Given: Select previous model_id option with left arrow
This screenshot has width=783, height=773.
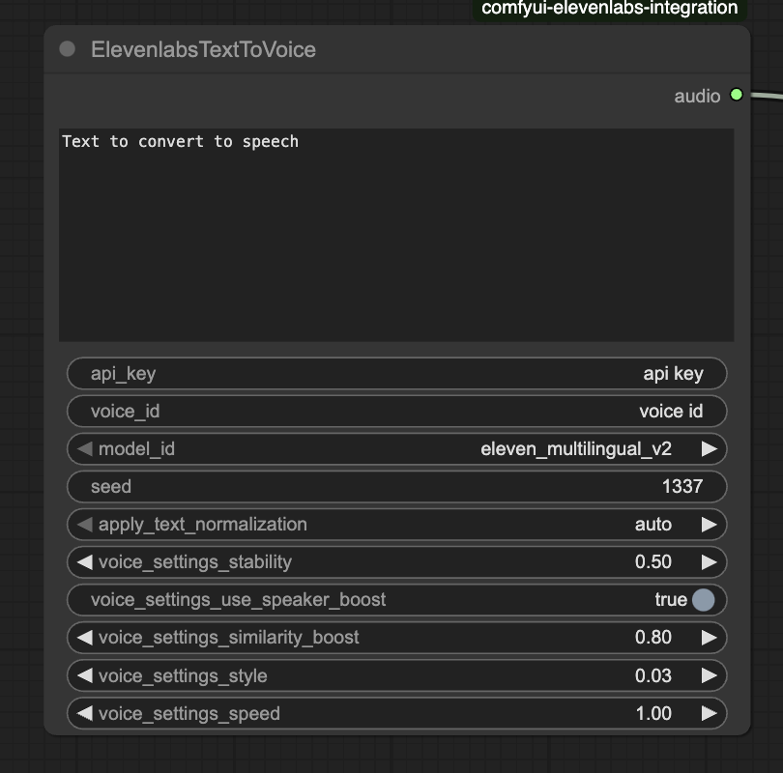Looking at the screenshot, I should pos(84,448).
